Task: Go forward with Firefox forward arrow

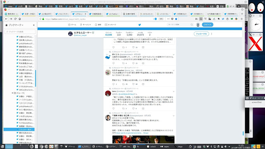Action: (x=11, y=19)
